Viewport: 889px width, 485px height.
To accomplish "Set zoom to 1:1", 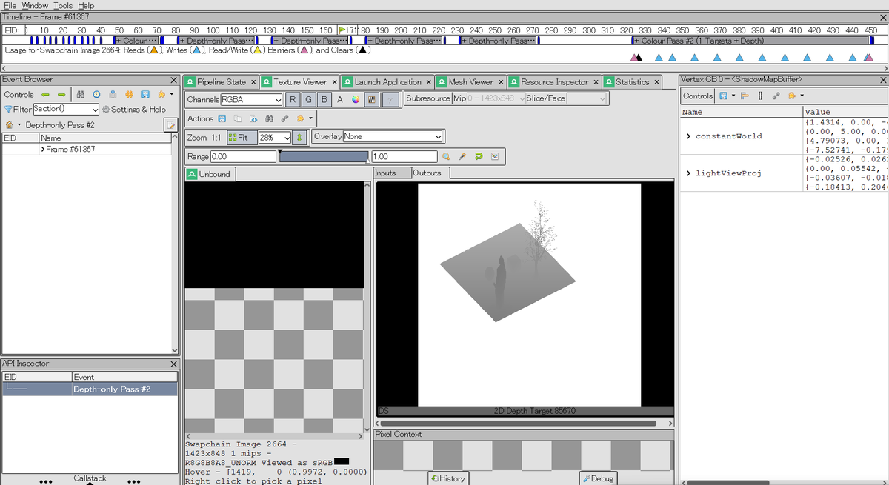I will click(216, 138).
